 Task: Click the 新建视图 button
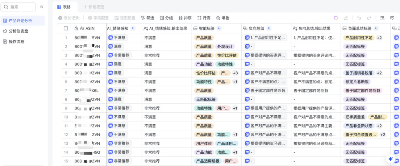93,7
